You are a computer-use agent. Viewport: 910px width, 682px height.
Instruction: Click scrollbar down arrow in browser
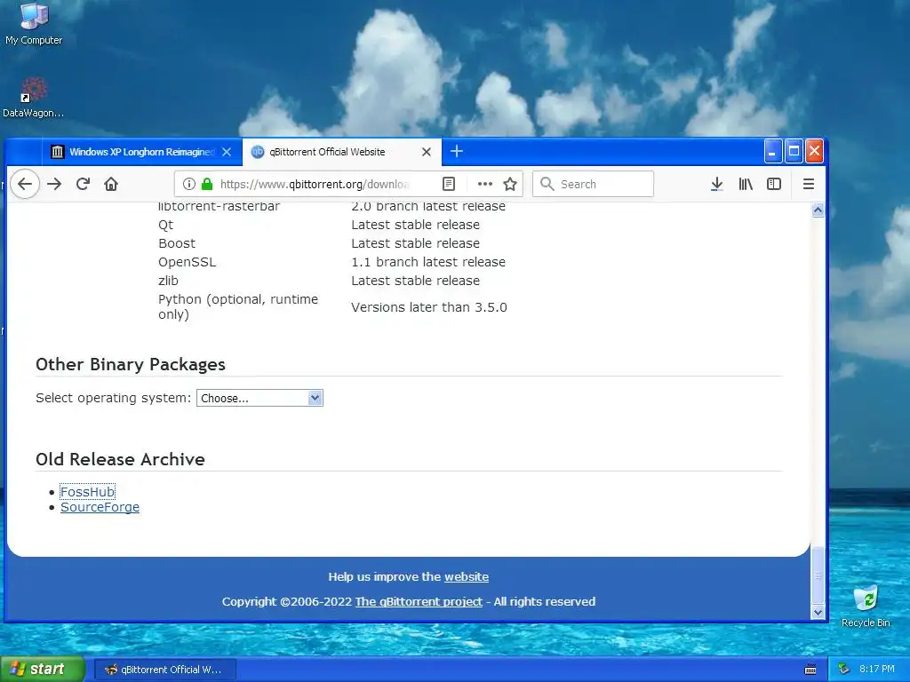[x=818, y=612]
